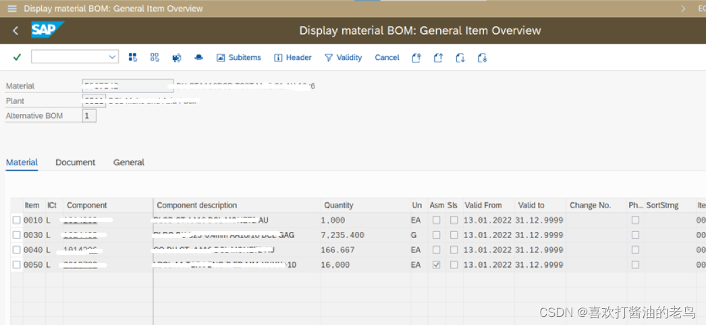The width and height of the screenshot is (706, 325).
Task: Click the Alternative BOM field
Action: tap(89, 115)
